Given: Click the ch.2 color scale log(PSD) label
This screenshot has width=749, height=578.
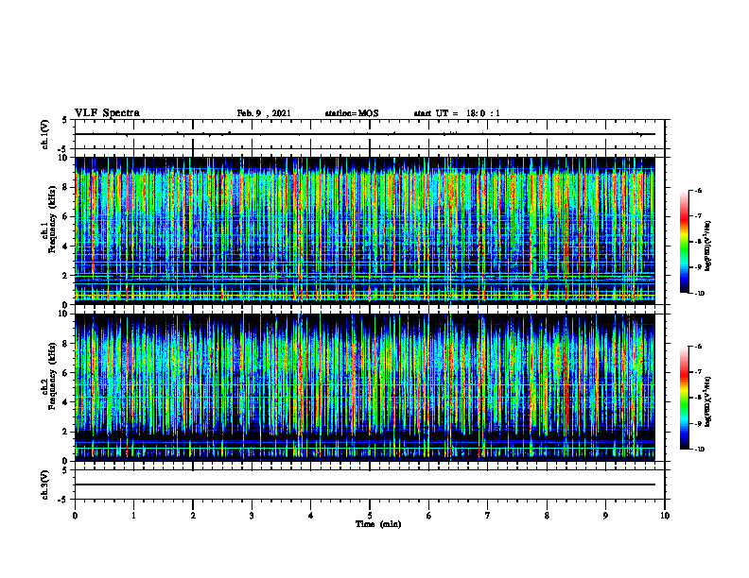Looking at the screenshot, I should pos(707,401).
